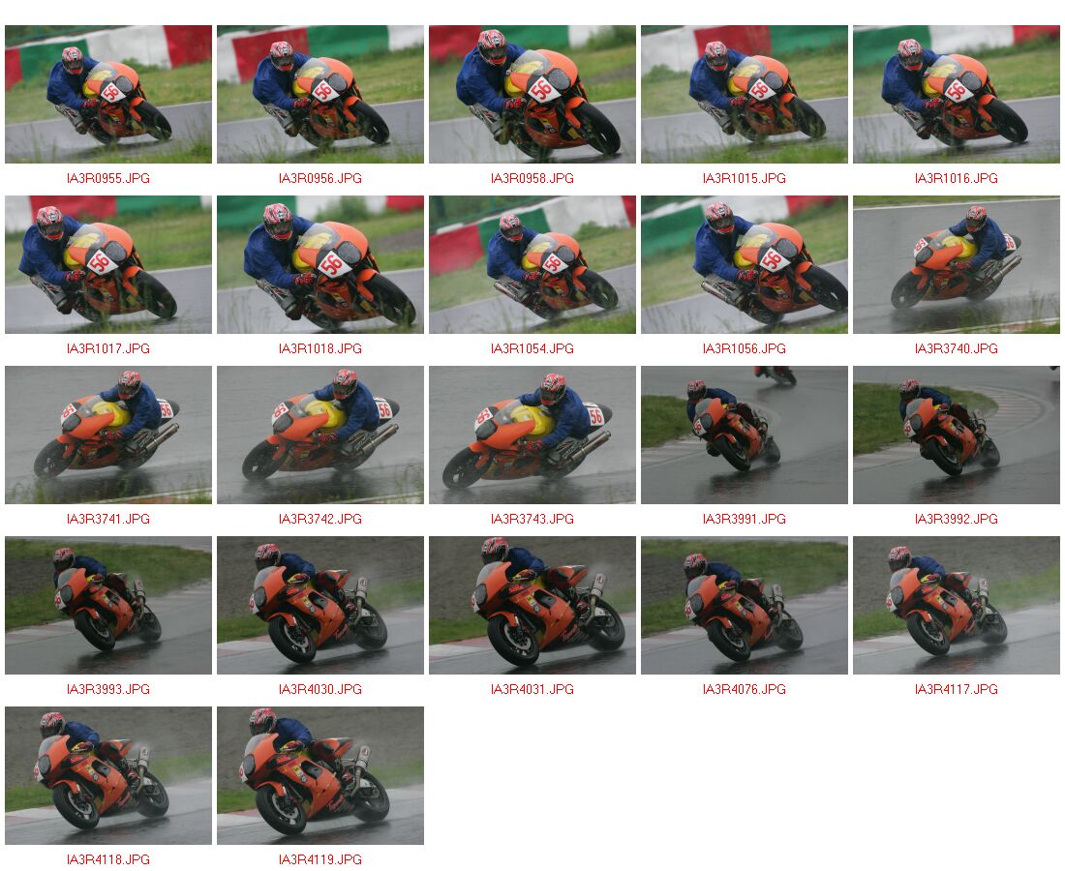Click the IA3R1015.JPG filename link
This screenshot has width=1065, height=871.
pos(744,178)
